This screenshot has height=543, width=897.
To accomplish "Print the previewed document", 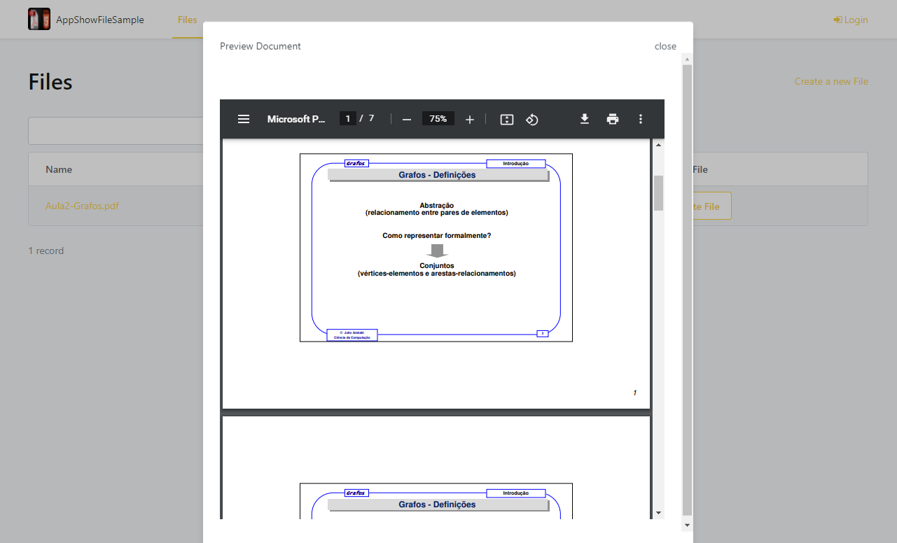I will (x=612, y=119).
